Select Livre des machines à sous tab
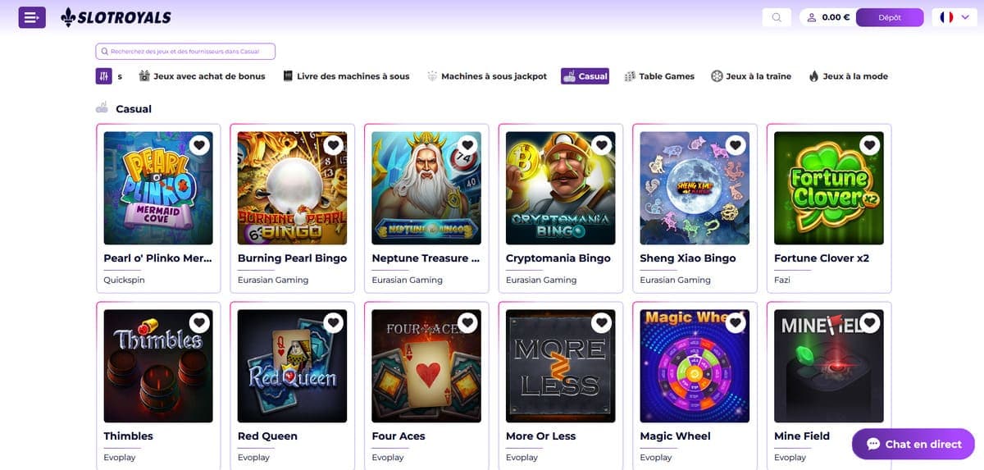This screenshot has width=984, height=470. [346, 76]
